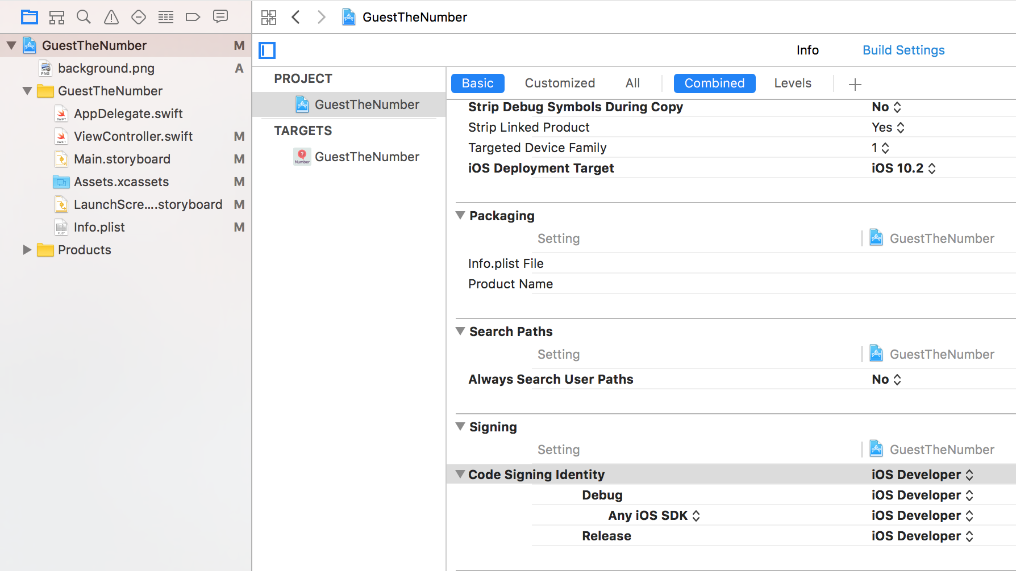The width and height of the screenshot is (1016, 571).
Task: Go forward in editor history
Action: tap(322, 17)
